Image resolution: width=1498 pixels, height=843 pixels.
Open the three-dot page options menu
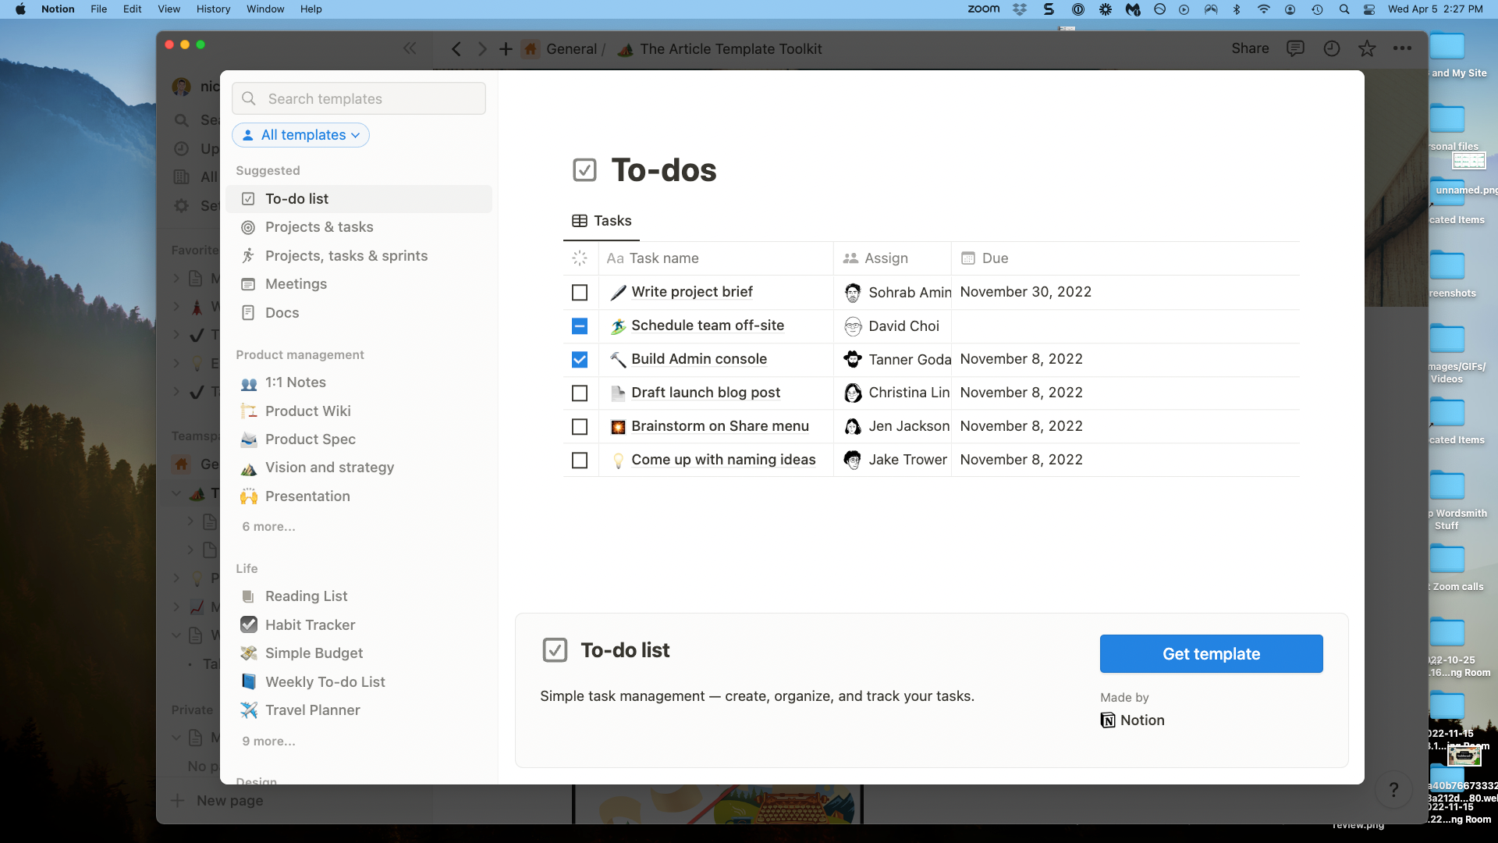[1402, 48]
